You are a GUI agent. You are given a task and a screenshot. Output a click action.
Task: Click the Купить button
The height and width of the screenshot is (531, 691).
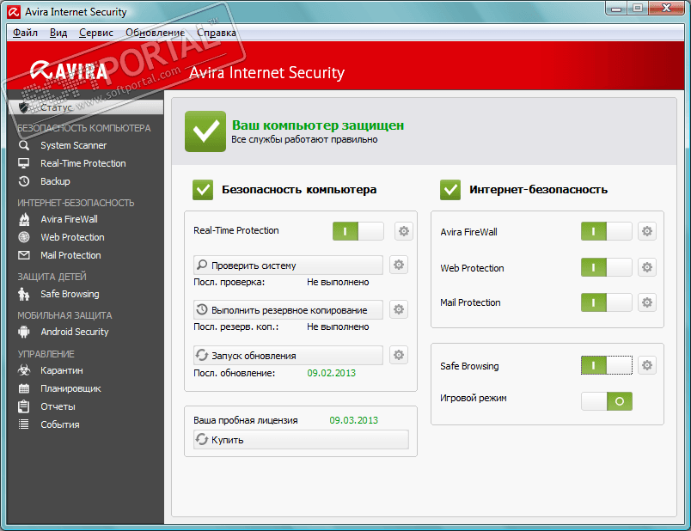coord(301,440)
